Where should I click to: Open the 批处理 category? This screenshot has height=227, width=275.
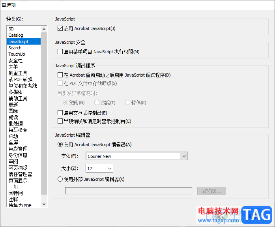click(x=24, y=124)
